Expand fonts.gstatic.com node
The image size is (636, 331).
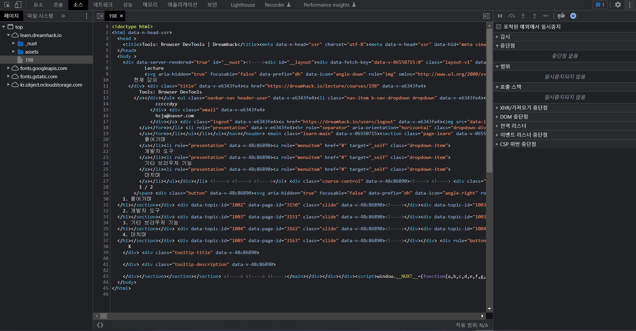[9, 77]
